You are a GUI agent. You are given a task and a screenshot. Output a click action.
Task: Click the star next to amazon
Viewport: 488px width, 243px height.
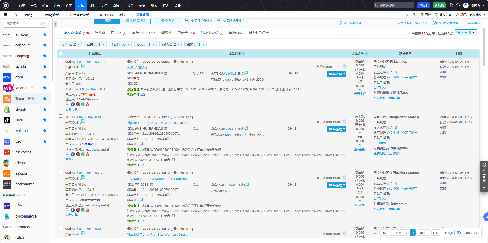click(x=45, y=34)
